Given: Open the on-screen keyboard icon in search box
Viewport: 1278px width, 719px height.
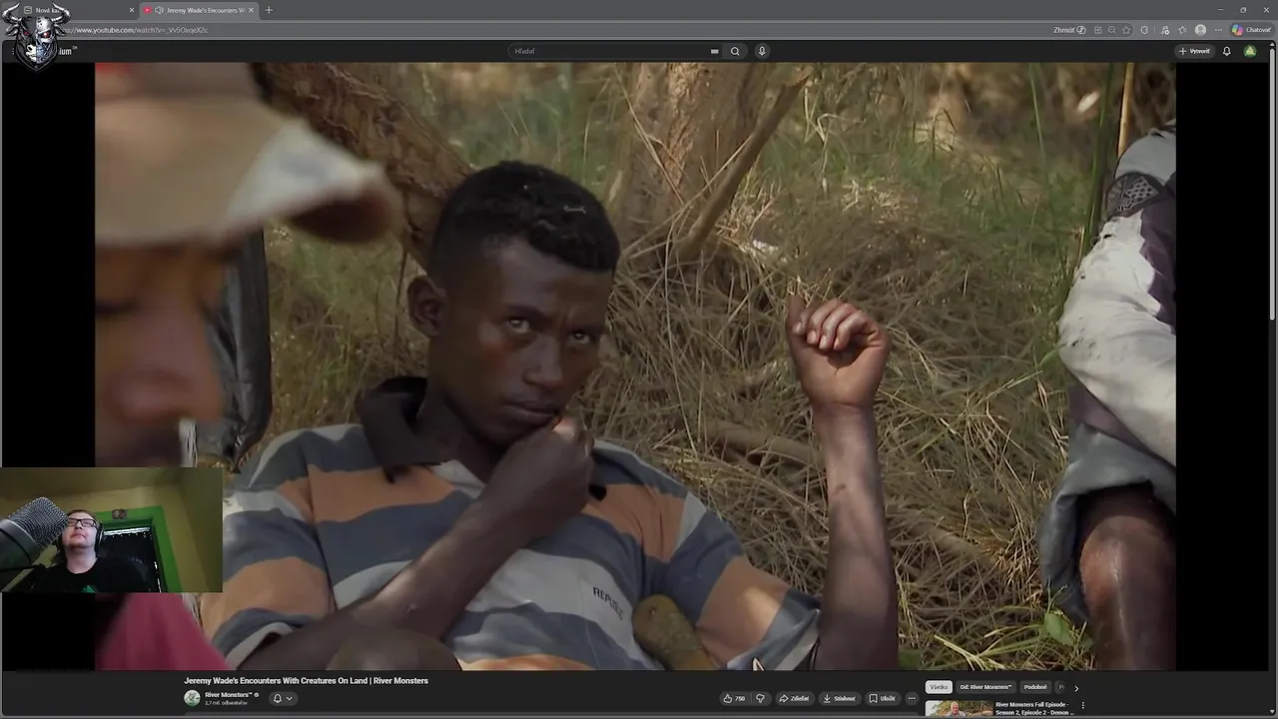Looking at the screenshot, I should [714, 51].
